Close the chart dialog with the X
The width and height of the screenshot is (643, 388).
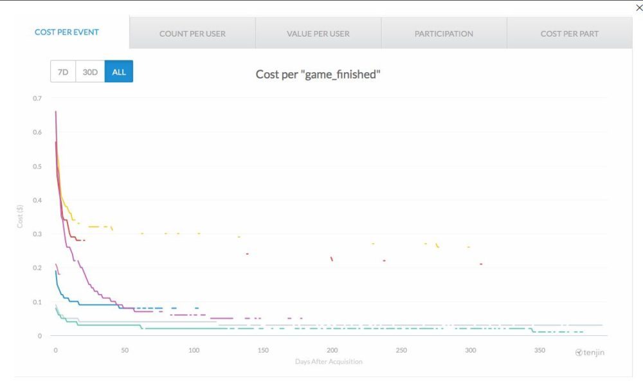tap(638, 8)
